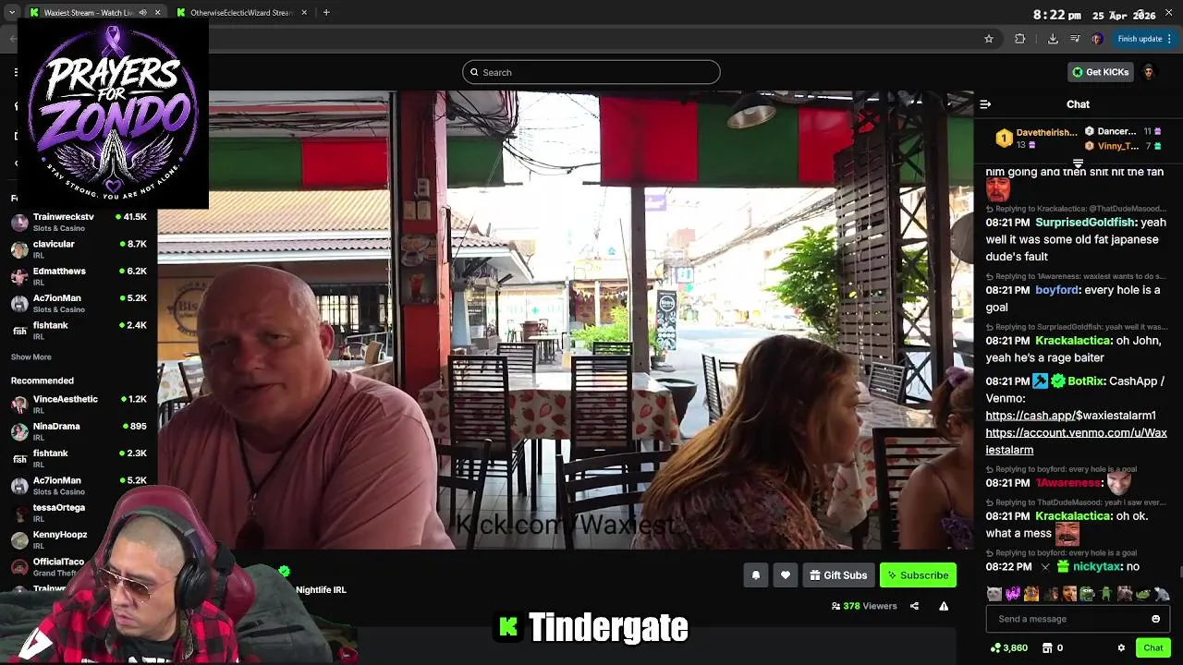The height and width of the screenshot is (665, 1183).
Task: Open chat settings gear icon
Action: [1121, 648]
